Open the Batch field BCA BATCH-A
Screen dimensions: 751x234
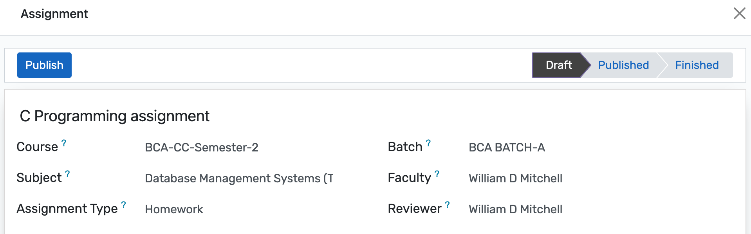[x=507, y=148]
